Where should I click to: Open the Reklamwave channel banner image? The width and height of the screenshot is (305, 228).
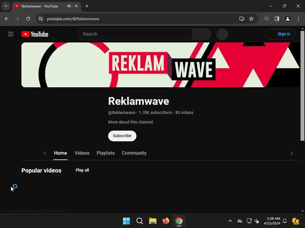[x=161, y=65]
